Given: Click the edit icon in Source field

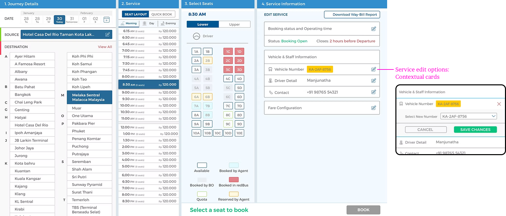Looking at the screenshot, I should tap(107, 34).
